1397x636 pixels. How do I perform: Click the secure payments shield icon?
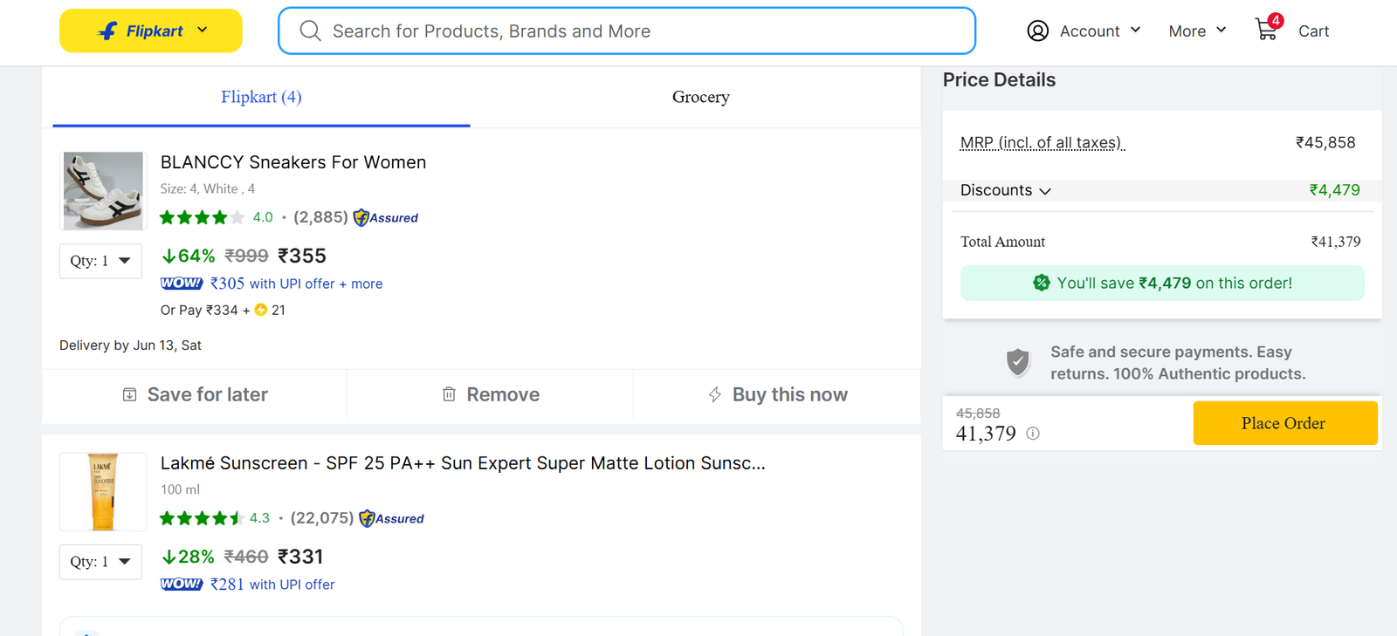1018,361
